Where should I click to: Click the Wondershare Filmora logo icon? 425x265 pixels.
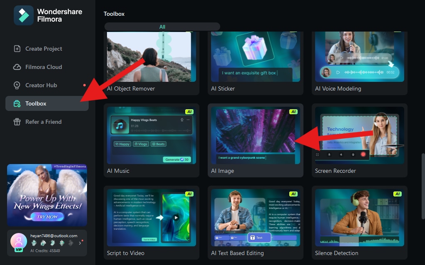coord(24,15)
